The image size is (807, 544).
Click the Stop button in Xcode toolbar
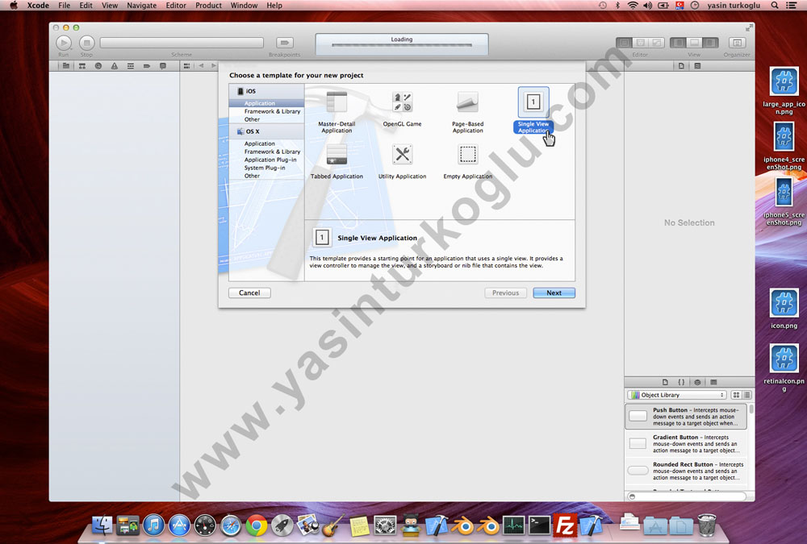[x=86, y=43]
